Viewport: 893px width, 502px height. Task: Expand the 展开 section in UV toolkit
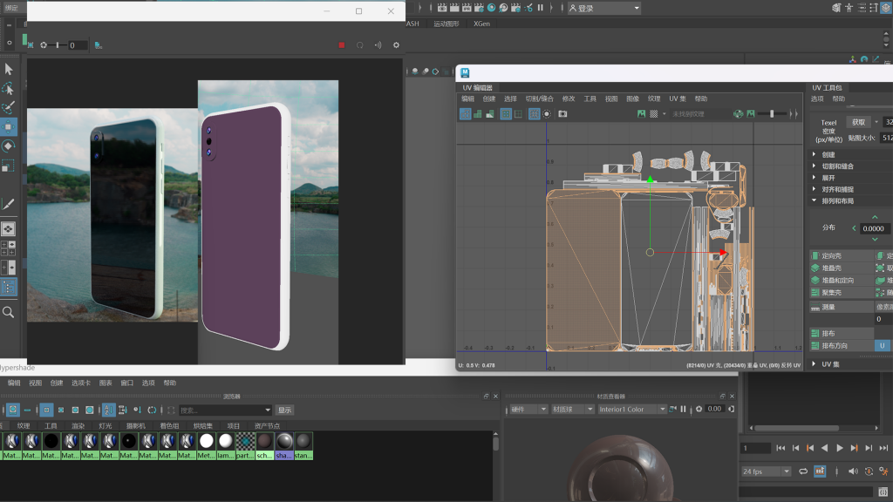pos(814,178)
